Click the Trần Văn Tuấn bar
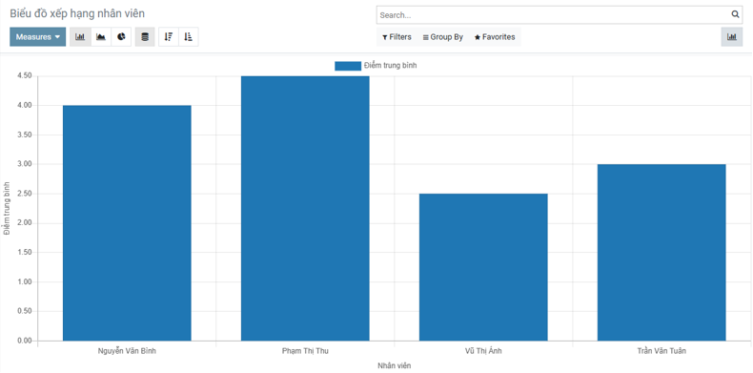The image size is (753, 373). [661, 253]
